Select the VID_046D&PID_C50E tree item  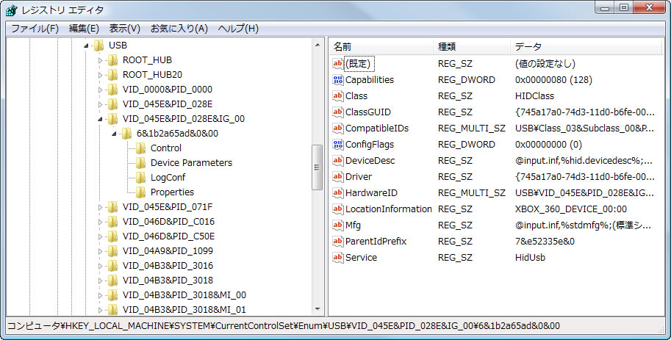click(168, 236)
